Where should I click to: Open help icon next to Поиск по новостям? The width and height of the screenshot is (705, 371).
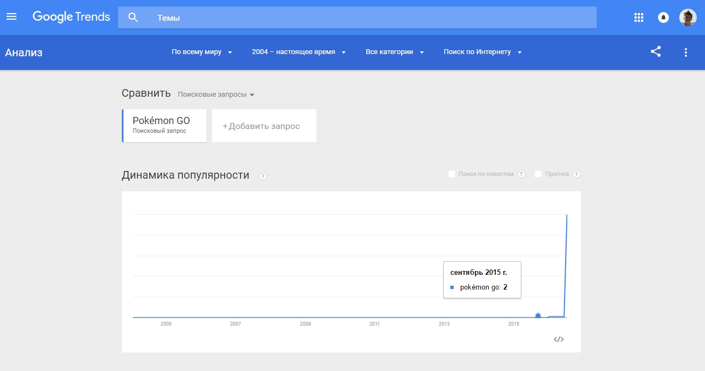click(522, 174)
